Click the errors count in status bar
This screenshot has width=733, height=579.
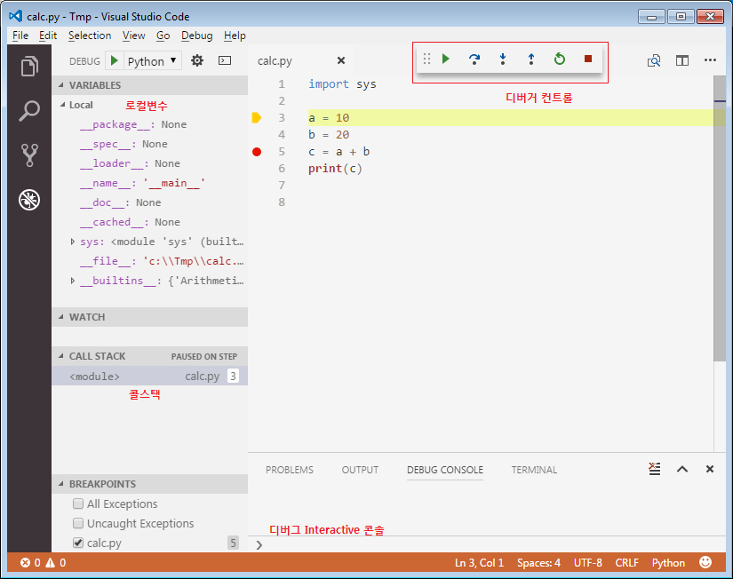tap(30, 563)
